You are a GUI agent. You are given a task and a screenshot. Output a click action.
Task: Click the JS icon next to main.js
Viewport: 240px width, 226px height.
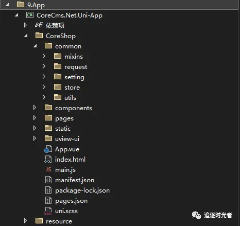(48, 169)
